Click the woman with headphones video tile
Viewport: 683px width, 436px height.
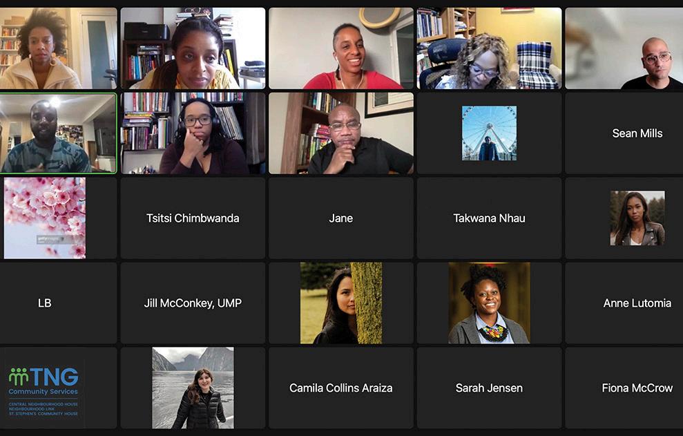coord(193,133)
